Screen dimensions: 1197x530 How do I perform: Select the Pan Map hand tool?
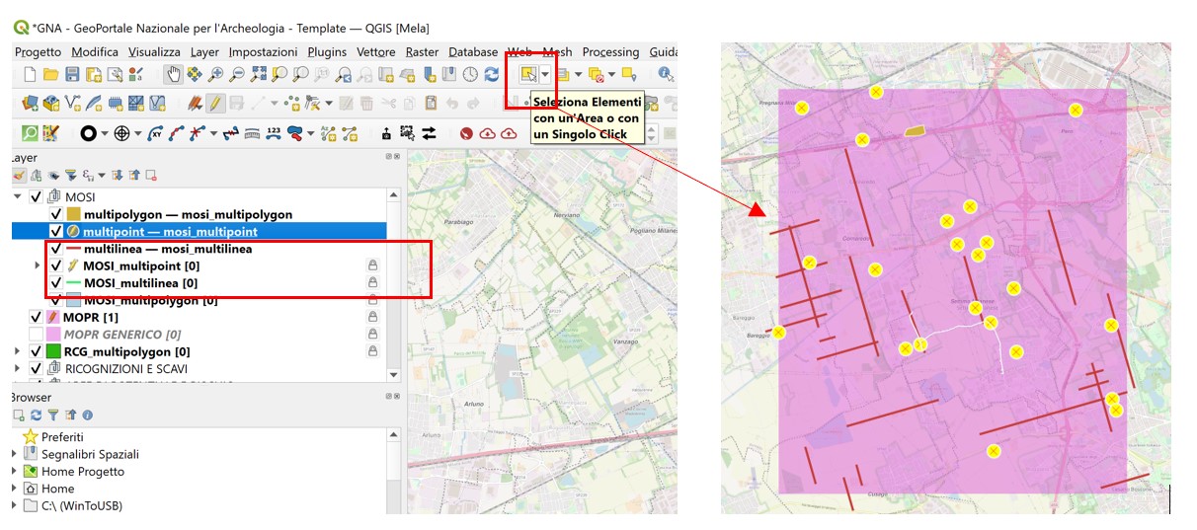173,74
